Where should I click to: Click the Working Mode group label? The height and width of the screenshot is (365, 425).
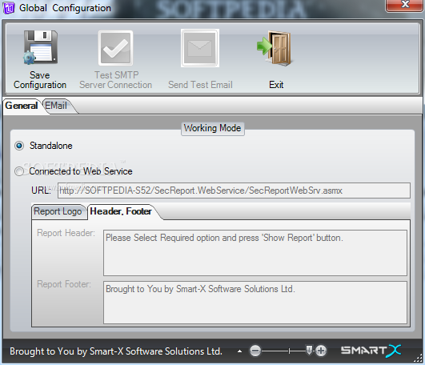click(x=213, y=128)
